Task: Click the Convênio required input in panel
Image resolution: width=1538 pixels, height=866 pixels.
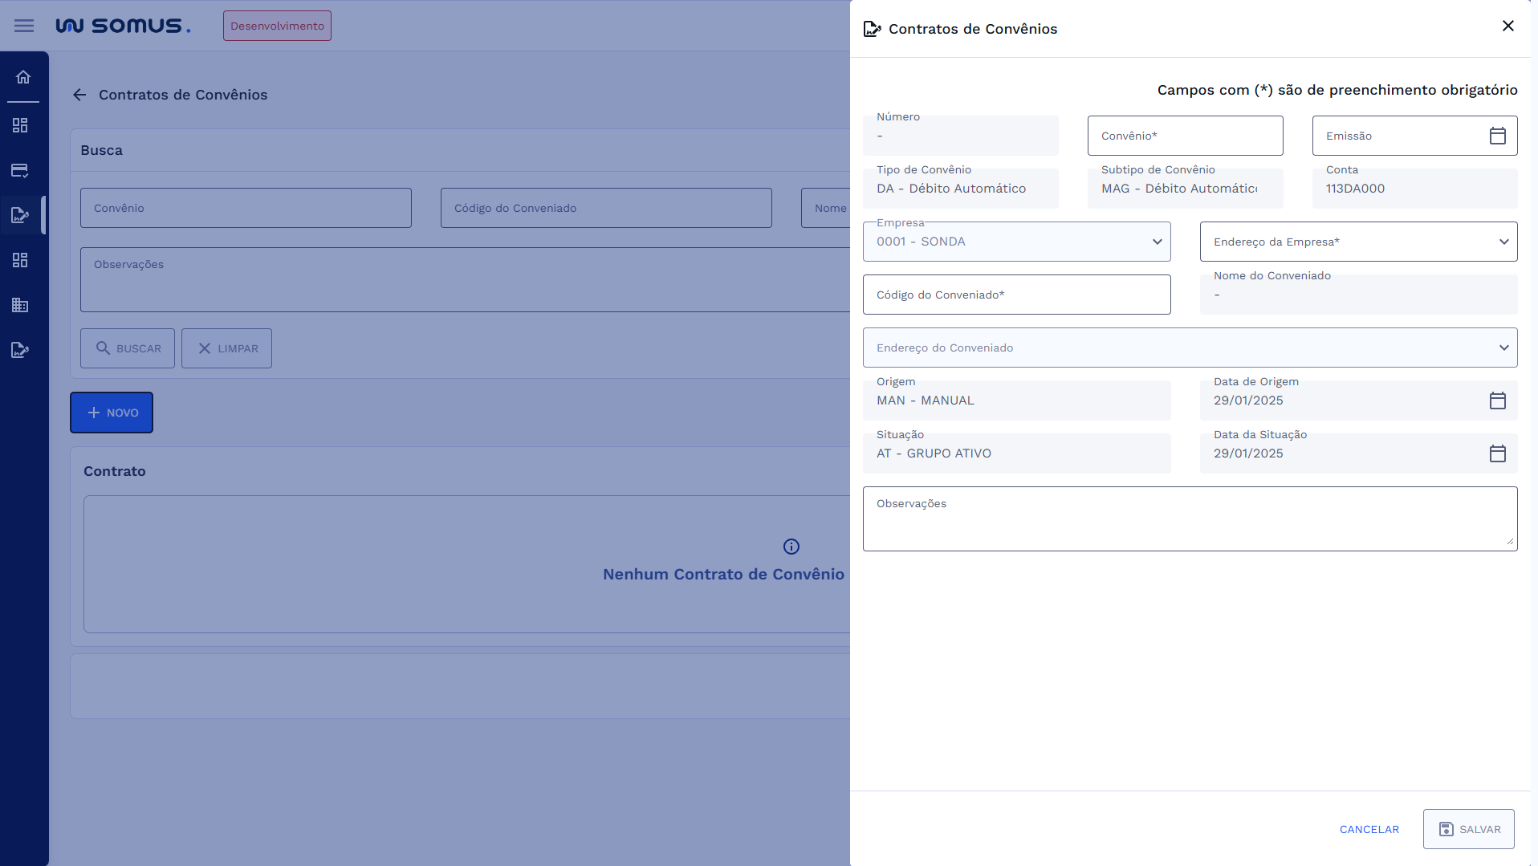Action: (1185, 136)
